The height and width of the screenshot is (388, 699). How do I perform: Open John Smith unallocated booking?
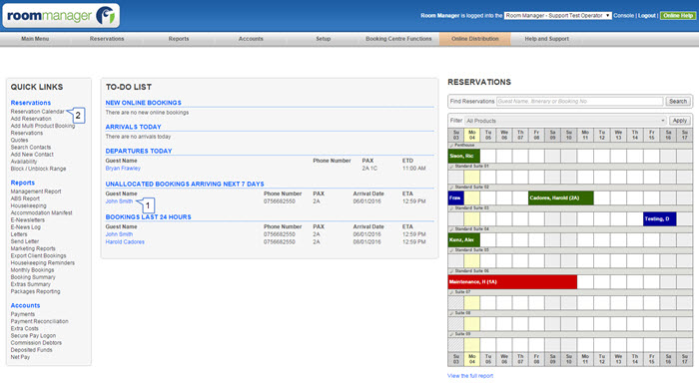[119, 201]
